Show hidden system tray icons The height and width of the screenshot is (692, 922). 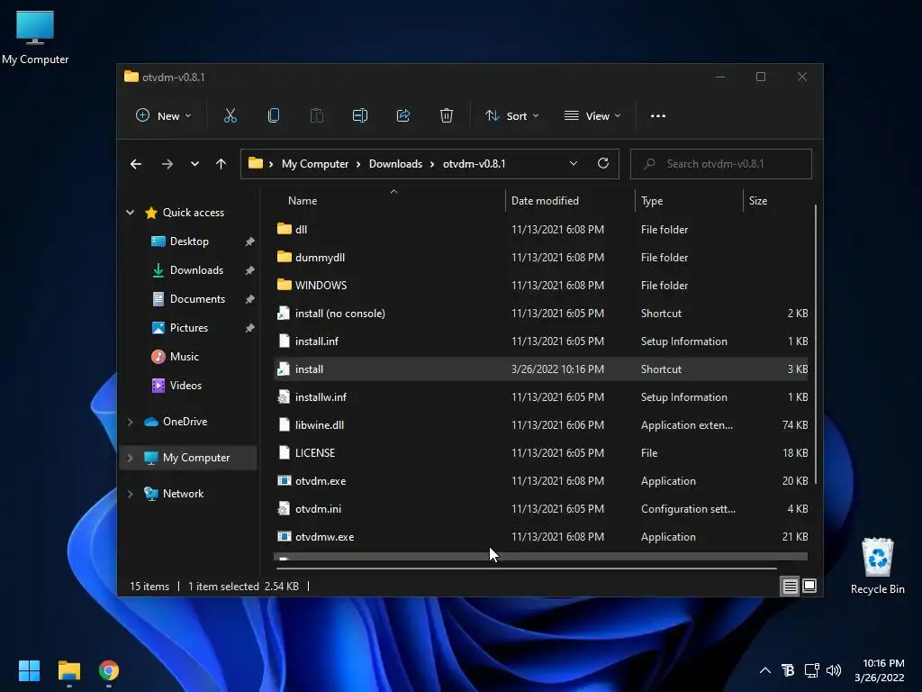(765, 670)
